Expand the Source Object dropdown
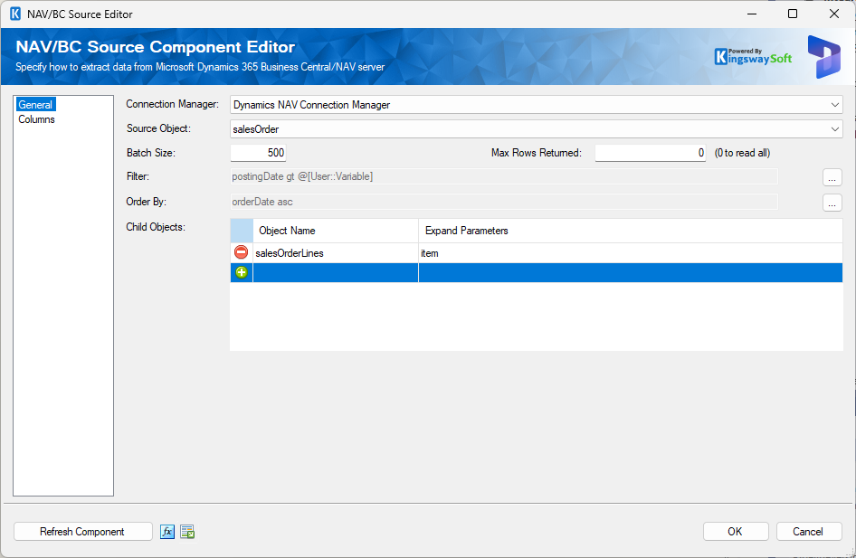856x558 pixels. coord(834,129)
